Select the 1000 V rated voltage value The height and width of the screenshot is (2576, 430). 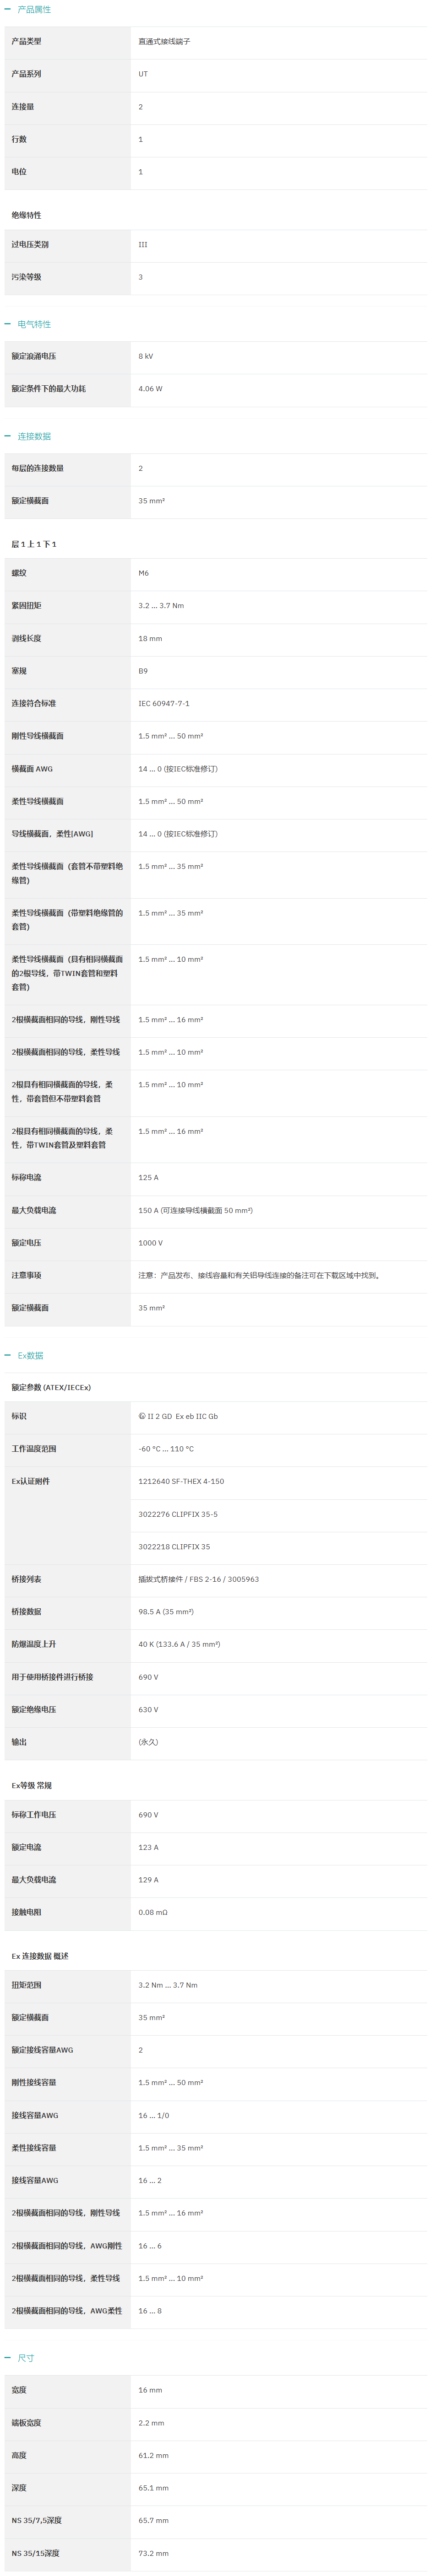(x=150, y=1243)
